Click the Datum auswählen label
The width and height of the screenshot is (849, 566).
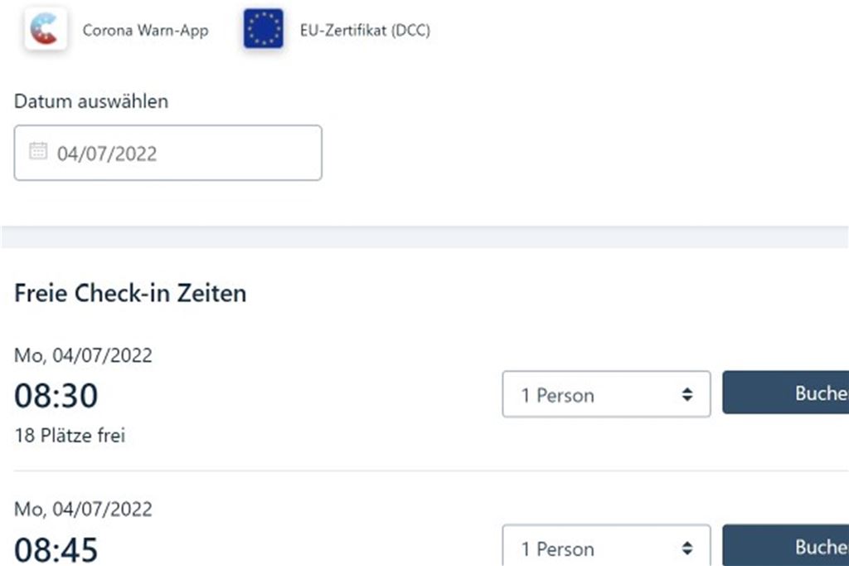coord(91,101)
